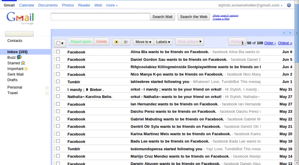
Task: Tick the I mandy orkut email checkbox
Action: (58, 89)
